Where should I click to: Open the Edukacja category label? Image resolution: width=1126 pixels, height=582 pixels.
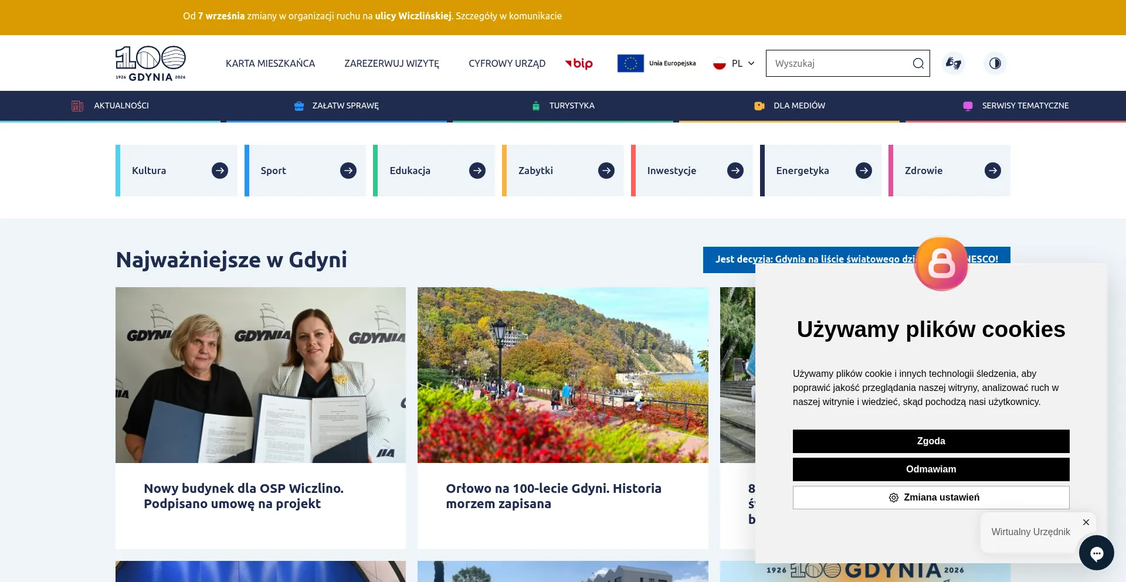click(410, 171)
